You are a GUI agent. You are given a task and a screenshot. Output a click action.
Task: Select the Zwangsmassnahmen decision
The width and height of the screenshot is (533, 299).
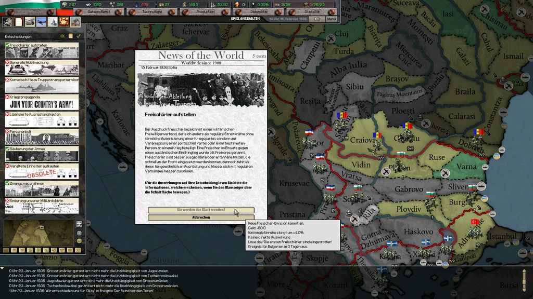[x=42, y=188]
